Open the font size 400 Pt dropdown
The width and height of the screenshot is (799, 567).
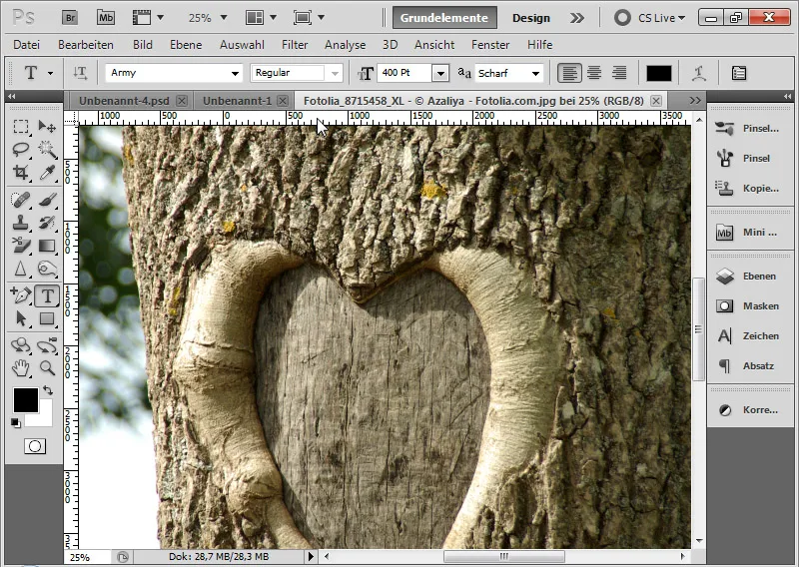(x=440, y=73)
